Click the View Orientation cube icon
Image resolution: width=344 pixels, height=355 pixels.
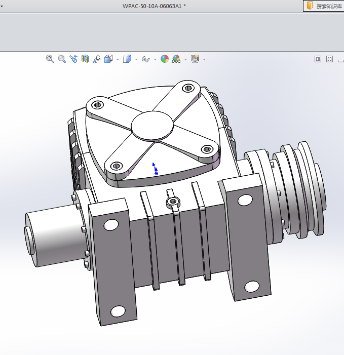108,59
